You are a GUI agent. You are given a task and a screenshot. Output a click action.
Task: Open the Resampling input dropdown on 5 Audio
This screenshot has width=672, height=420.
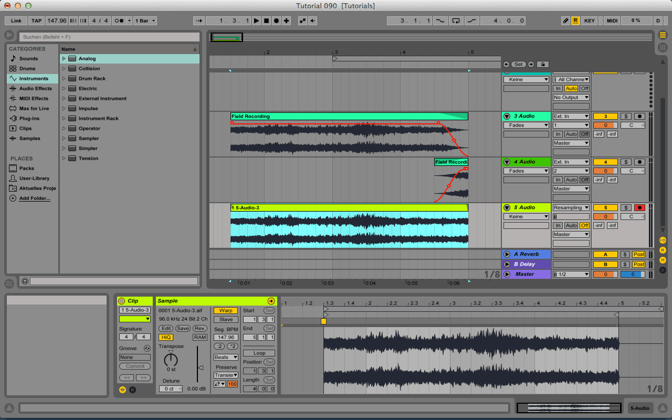click(571, 208)
